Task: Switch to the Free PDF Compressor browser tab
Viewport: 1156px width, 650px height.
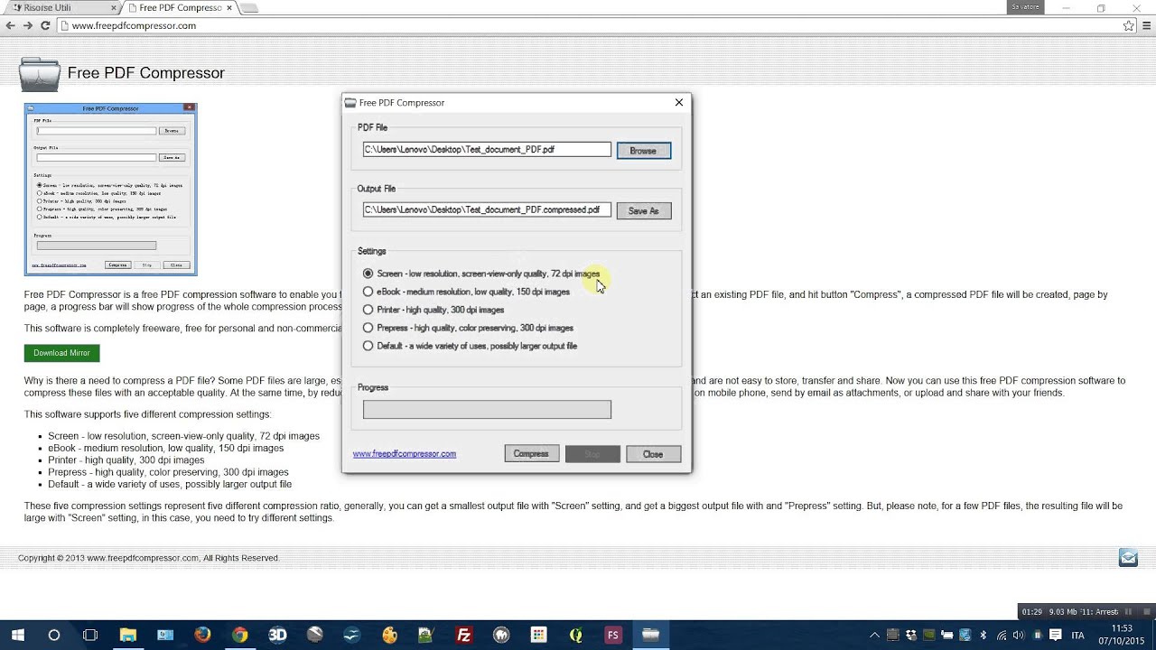Action: coord(181,7)
